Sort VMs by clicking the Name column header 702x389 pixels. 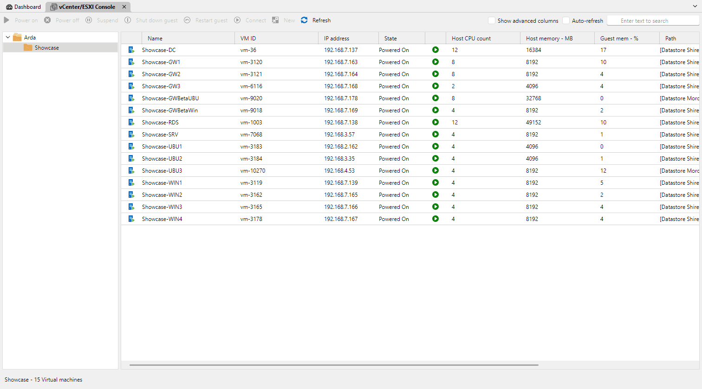click(x=155, y=38)
